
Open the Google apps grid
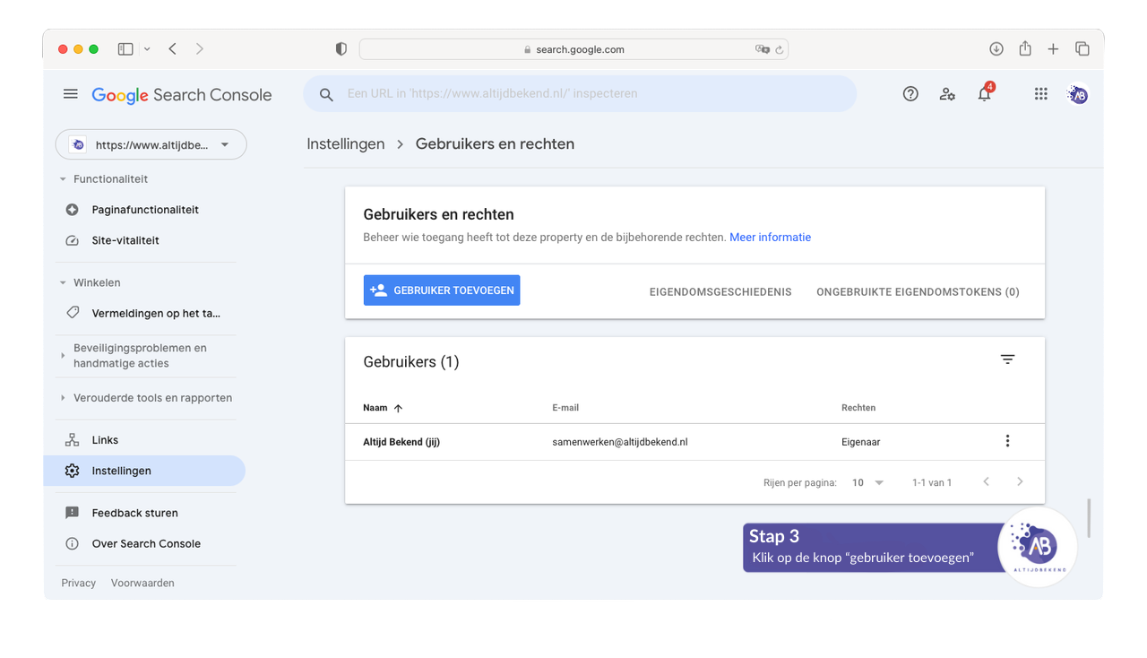(x=1040, y=94)
